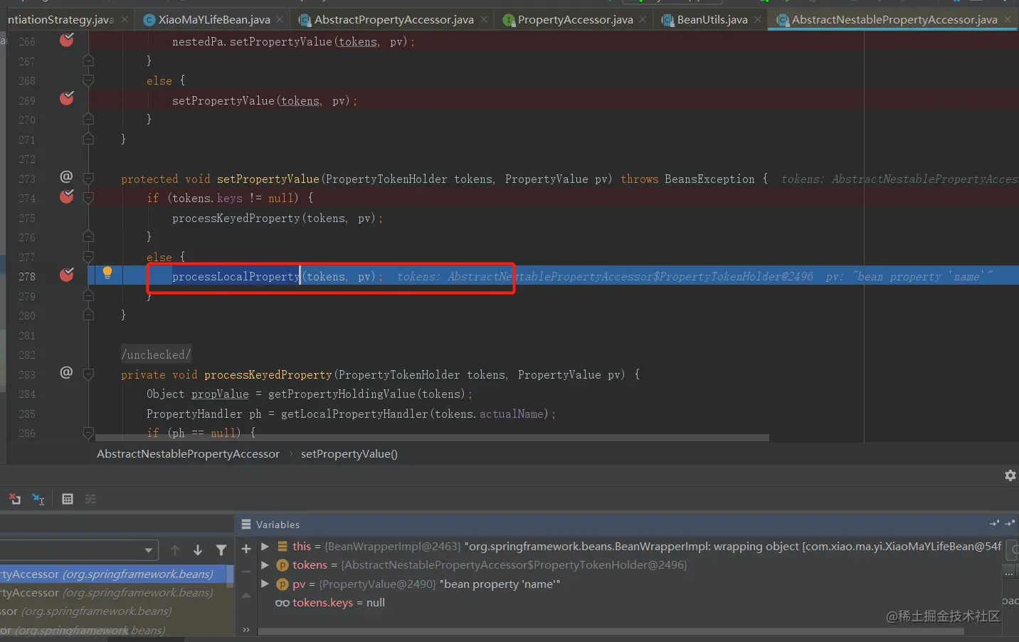The image size is (1019, 642).
Task: Close the BeanUtils.java tab
Action: coord(758,19)
